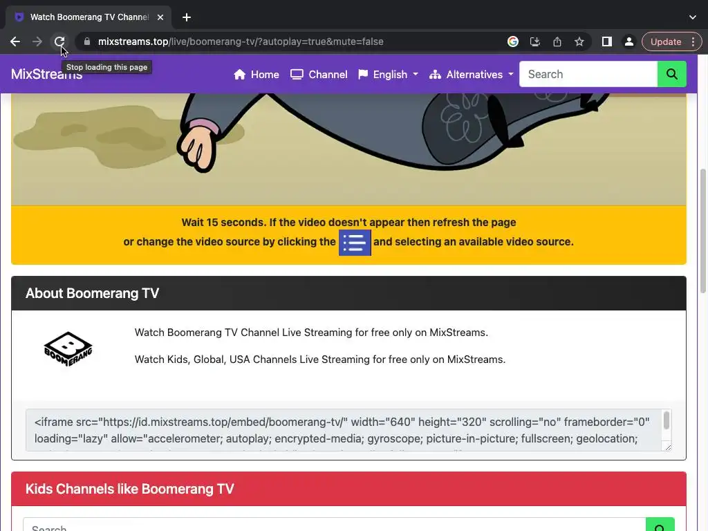Go to Home in the navbar
The width and height of the screenshot is (708, 531).
coord(257,75)
